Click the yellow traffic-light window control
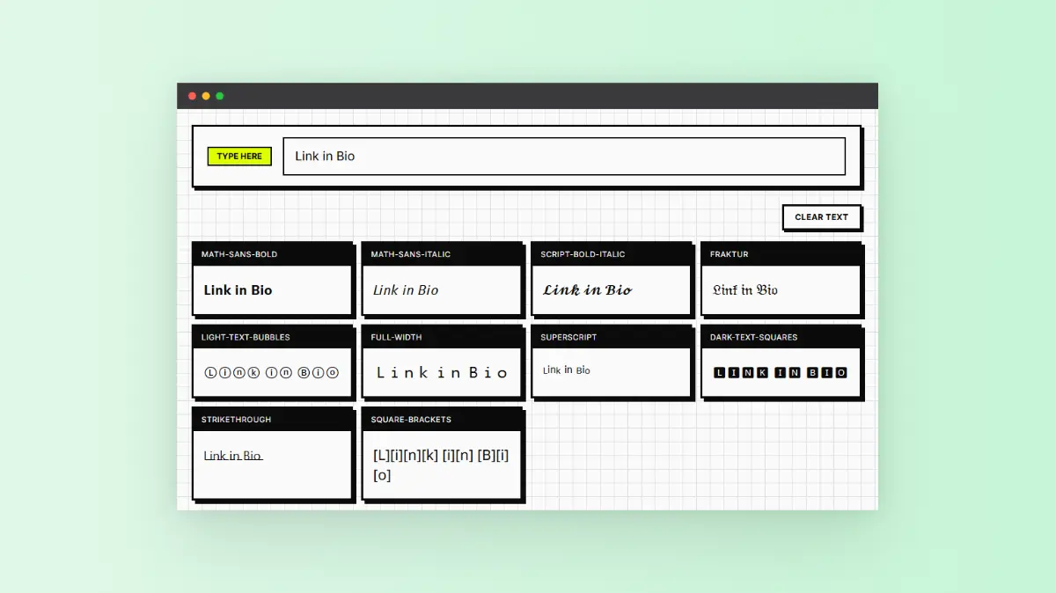This screenshot has width=1056, height=593. coord(206,96)
